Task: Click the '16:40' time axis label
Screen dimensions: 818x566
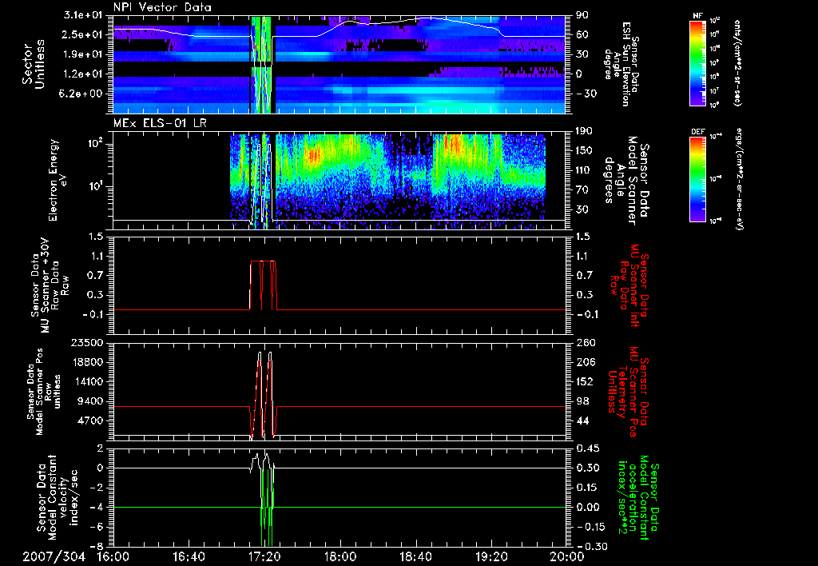Action: coord(189,556)
